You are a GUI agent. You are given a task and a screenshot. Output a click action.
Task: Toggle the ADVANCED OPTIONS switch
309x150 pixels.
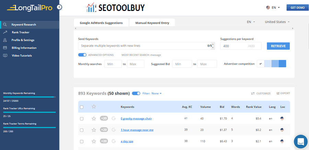point(82,55)
